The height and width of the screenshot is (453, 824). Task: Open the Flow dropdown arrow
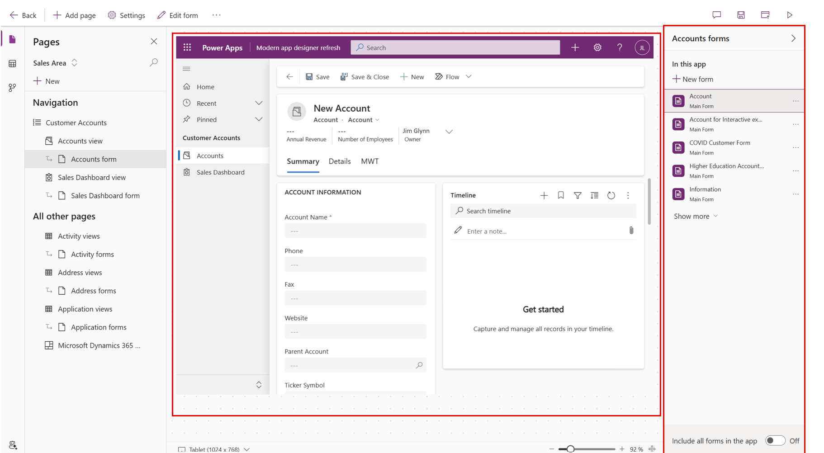click(469, 77)
